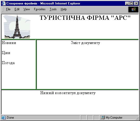Viewport: 140px width, 121px height.
Task: Click the text Зміст документу
Action: (x=85, y=43)
